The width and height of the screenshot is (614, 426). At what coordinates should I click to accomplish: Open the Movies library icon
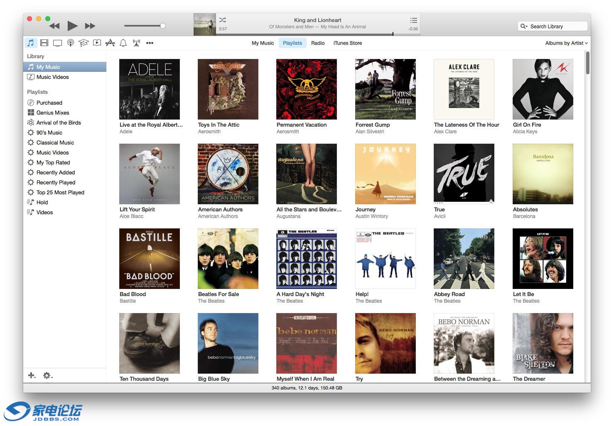[x=44, y=43]
